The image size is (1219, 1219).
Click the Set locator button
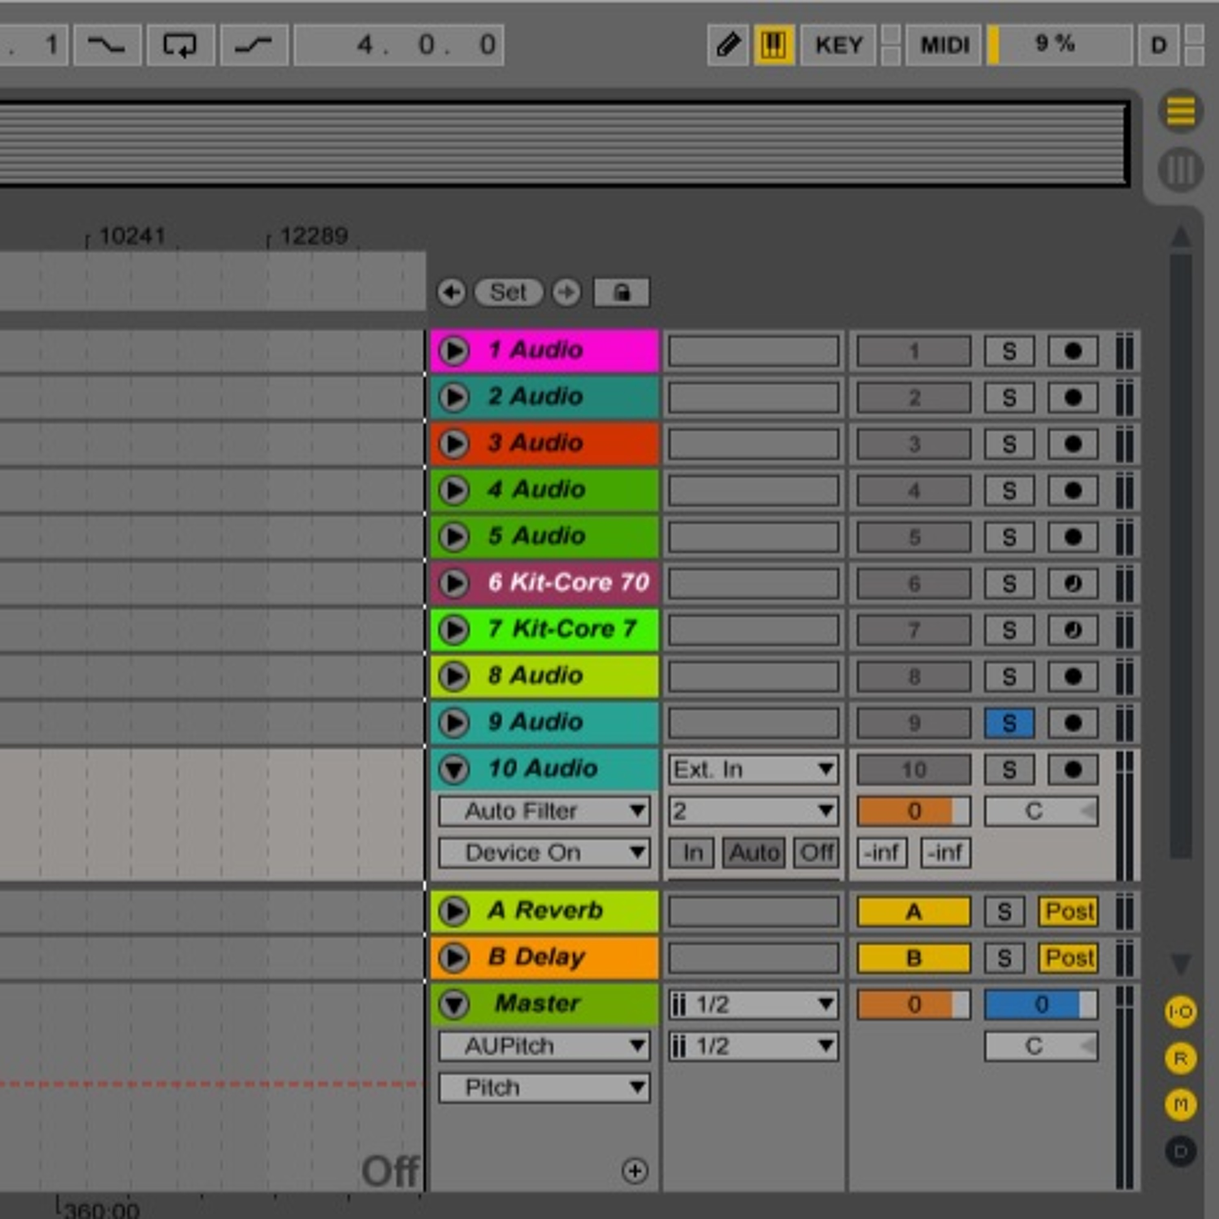click(x=509, y=292)
